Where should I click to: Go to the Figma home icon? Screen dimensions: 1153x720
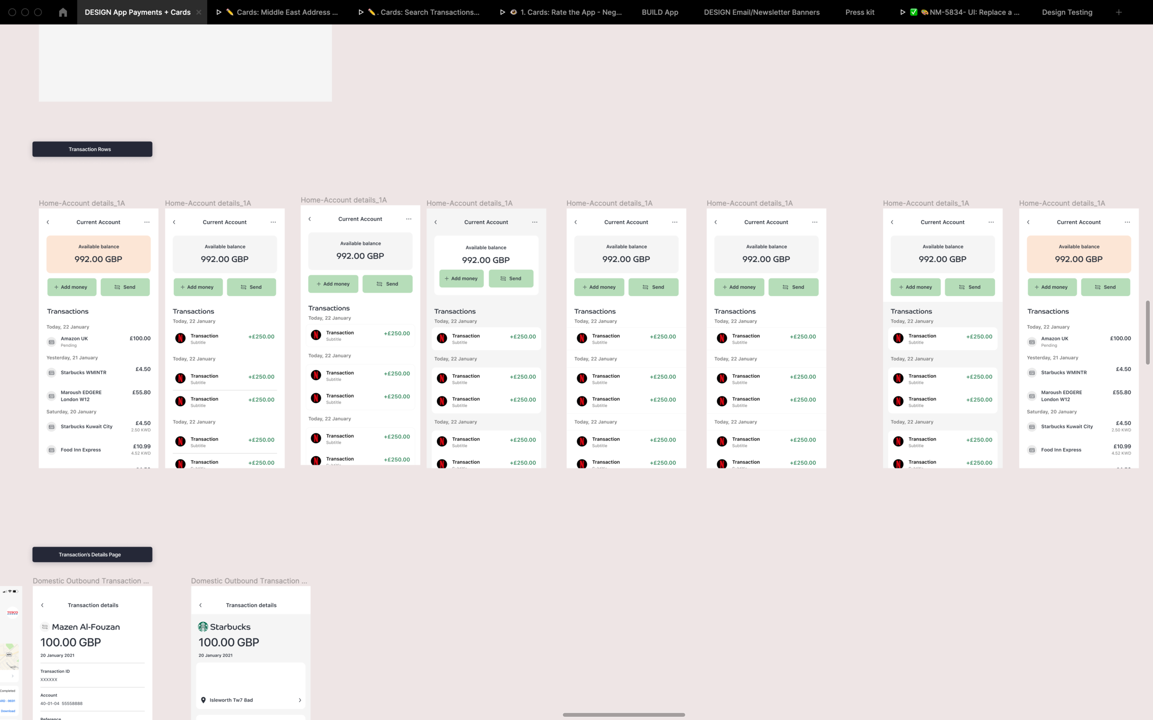(x=63, y=12)
